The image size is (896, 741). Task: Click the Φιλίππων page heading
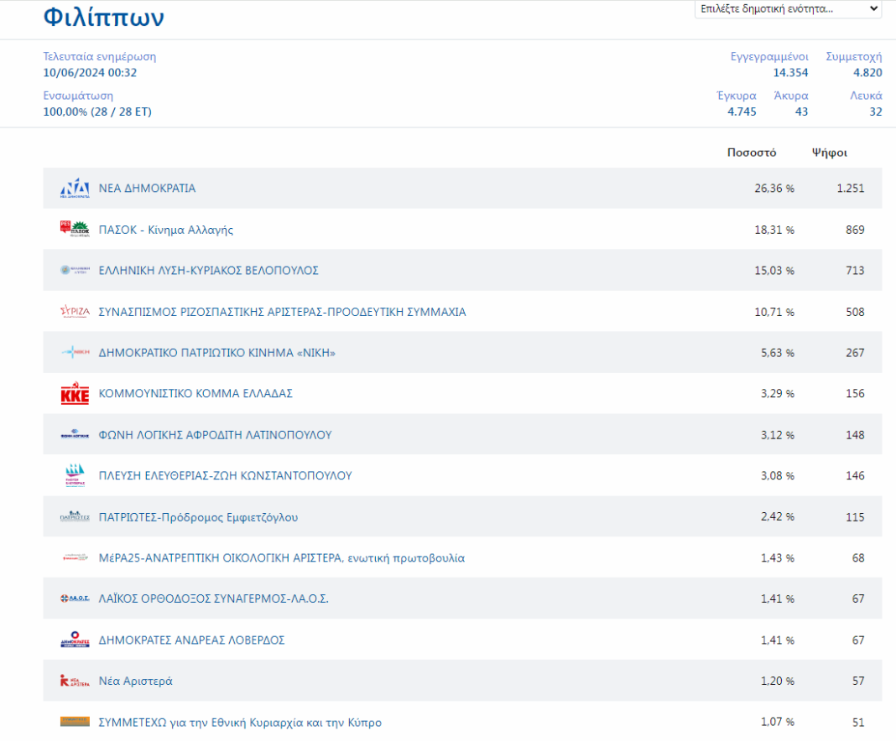[x=104, y=18]
